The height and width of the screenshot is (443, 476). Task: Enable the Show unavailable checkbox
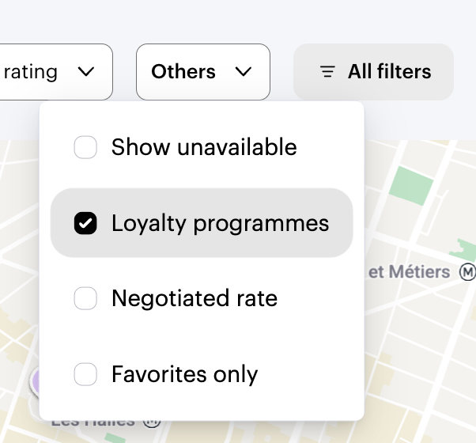(85, 147)
